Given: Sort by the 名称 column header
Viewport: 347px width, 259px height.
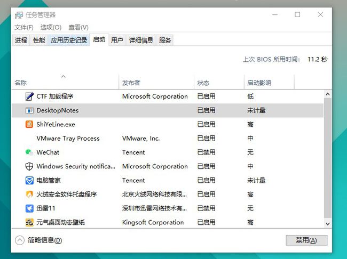Looking at the screenshot, I should tap(65, 82).
